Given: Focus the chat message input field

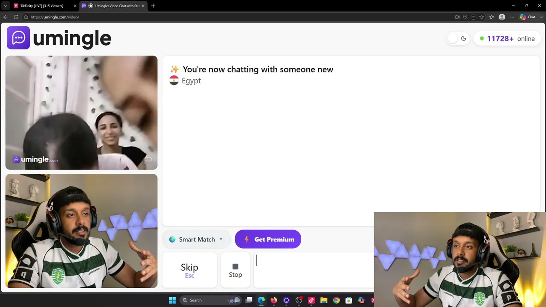Looking at the screenshot, I should click(x=314, y=270).
